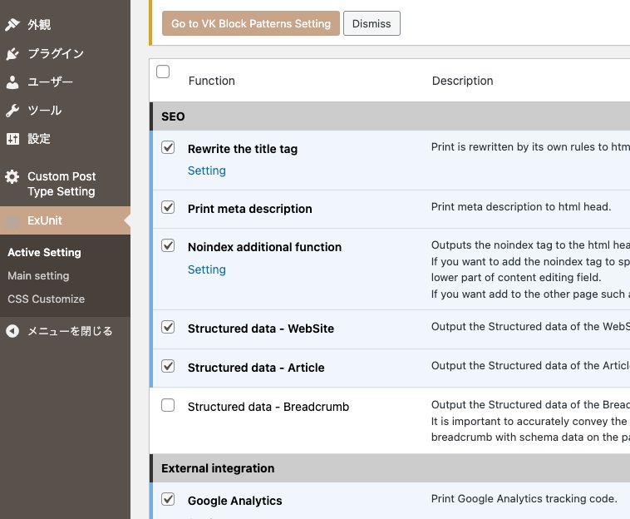Click the Structured data - Article label
Image resolution: width=630 pixels, height=519 pixels.
point(256,368)
